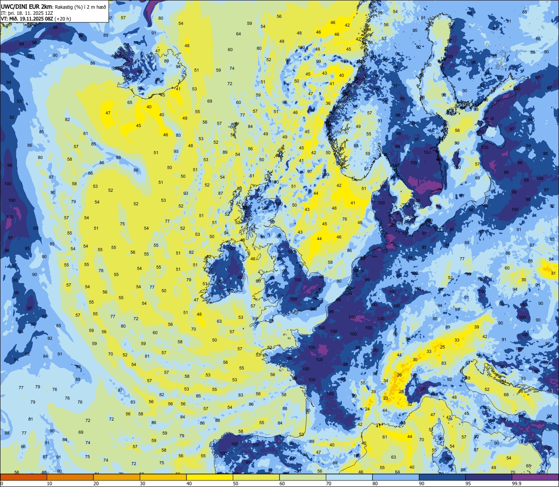The width and height of the screenshot is (559, 487).
Task: Click the legend tick label 30
Action: pos(142,484)
